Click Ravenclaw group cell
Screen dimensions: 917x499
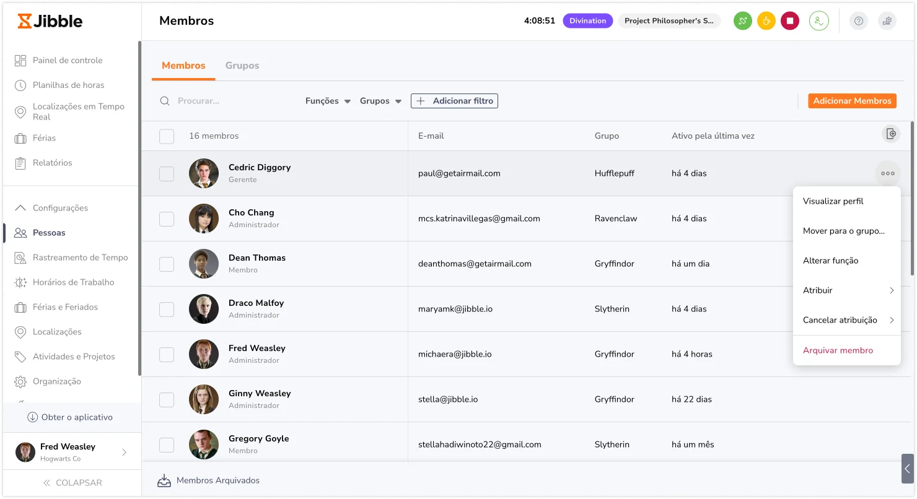(x=616, y=219)
